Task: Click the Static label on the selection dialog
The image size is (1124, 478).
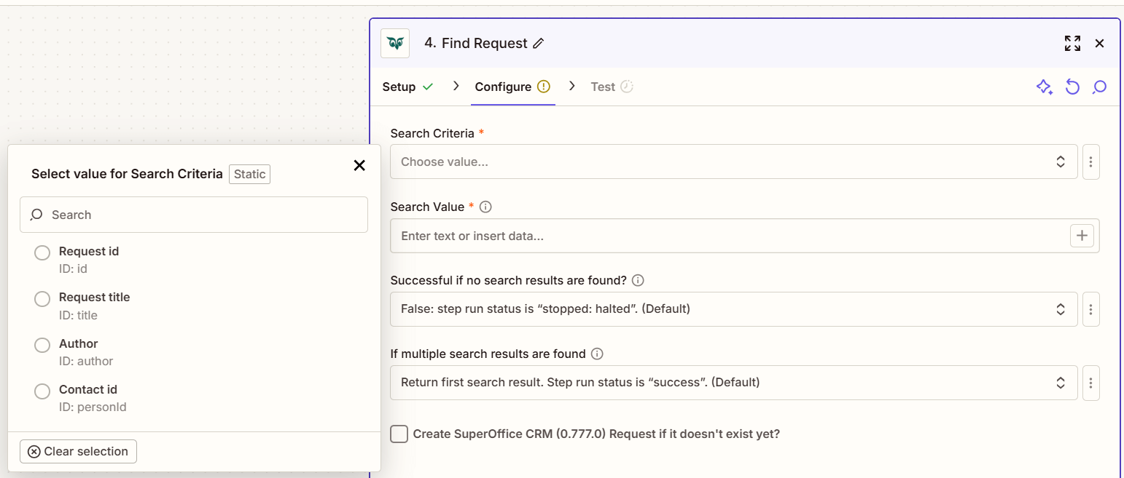Action: coord(249,174)
